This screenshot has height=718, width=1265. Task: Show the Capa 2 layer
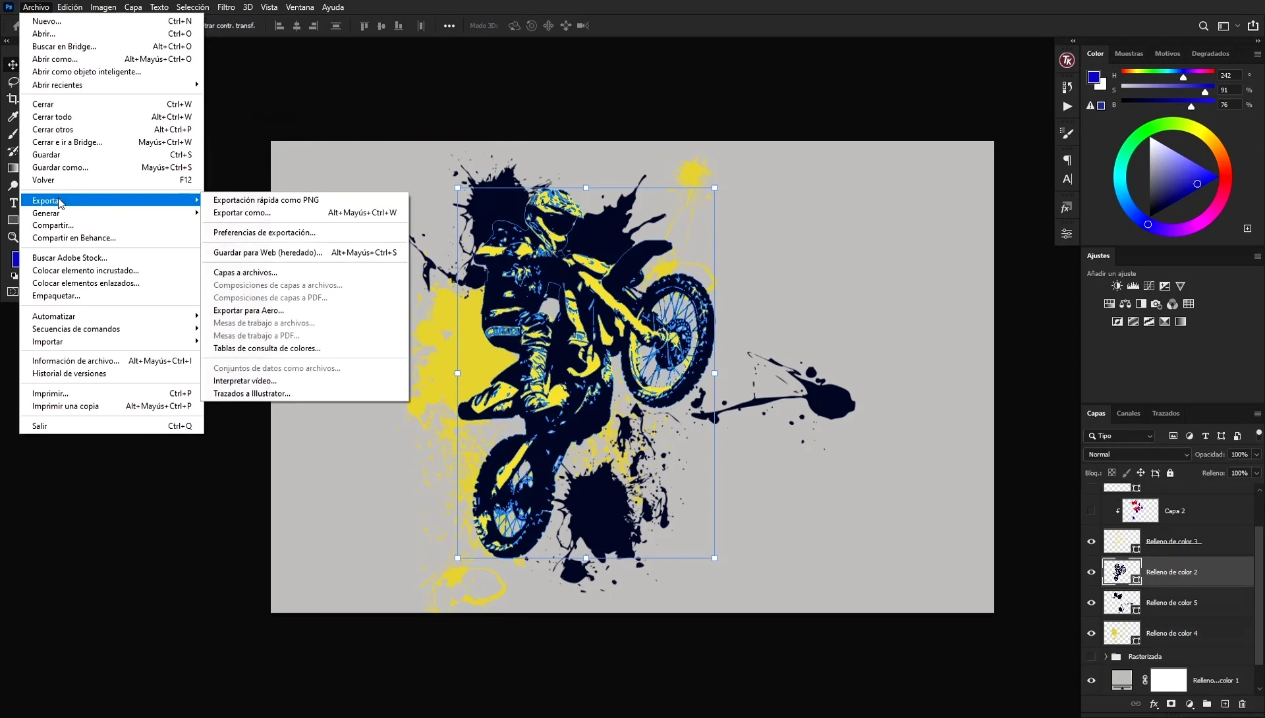pos(1091,511)
